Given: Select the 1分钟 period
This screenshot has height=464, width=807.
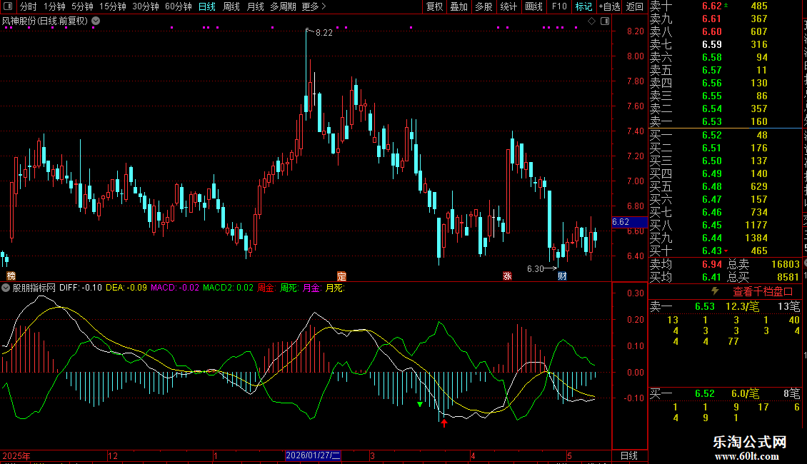Looking at the screenshot, I should 54,6.
